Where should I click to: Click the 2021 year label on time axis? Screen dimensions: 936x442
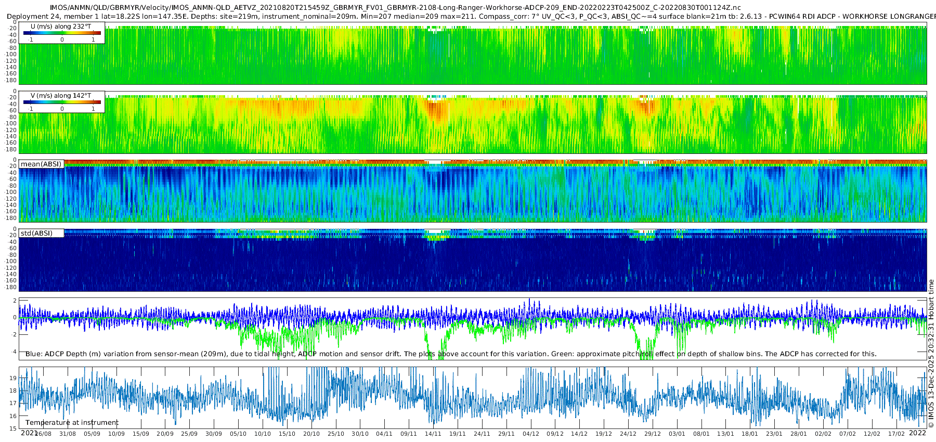[29, 433]
